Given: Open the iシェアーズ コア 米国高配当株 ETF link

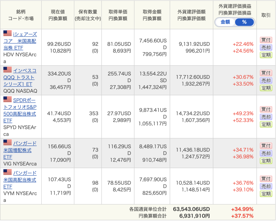Looking at the screenshot, I should [20, 41].
